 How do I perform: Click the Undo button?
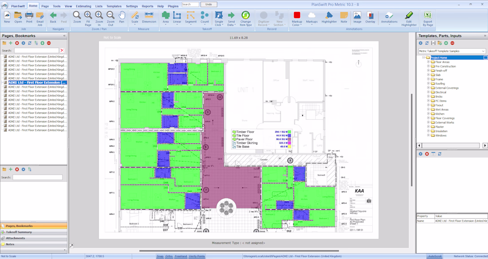209,4
